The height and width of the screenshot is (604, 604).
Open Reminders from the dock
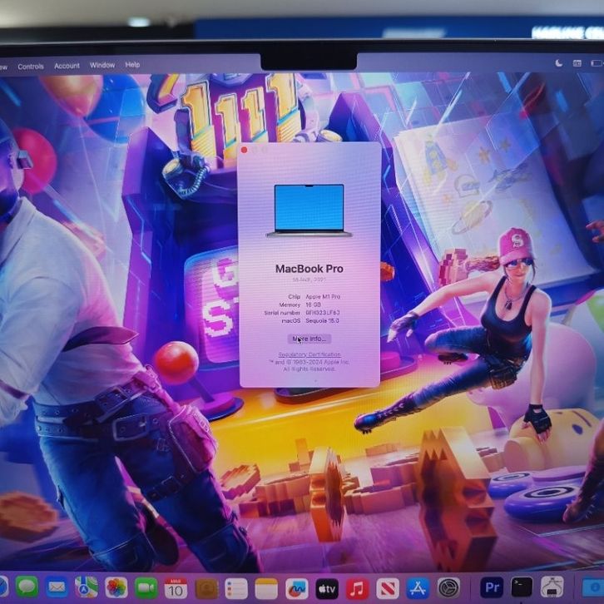tap(236, 588)
